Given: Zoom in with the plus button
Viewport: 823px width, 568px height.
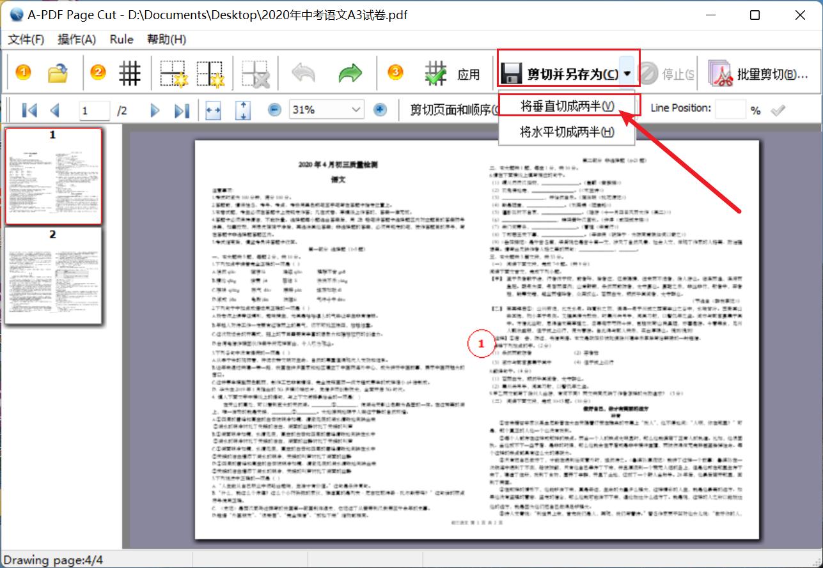Looking at the screenshot, I should coord(380,109).
